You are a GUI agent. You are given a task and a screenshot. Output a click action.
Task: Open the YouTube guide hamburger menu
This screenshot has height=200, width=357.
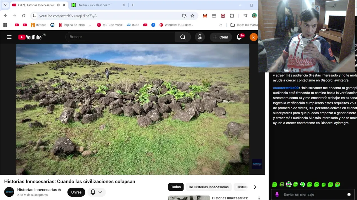point(9,37)
